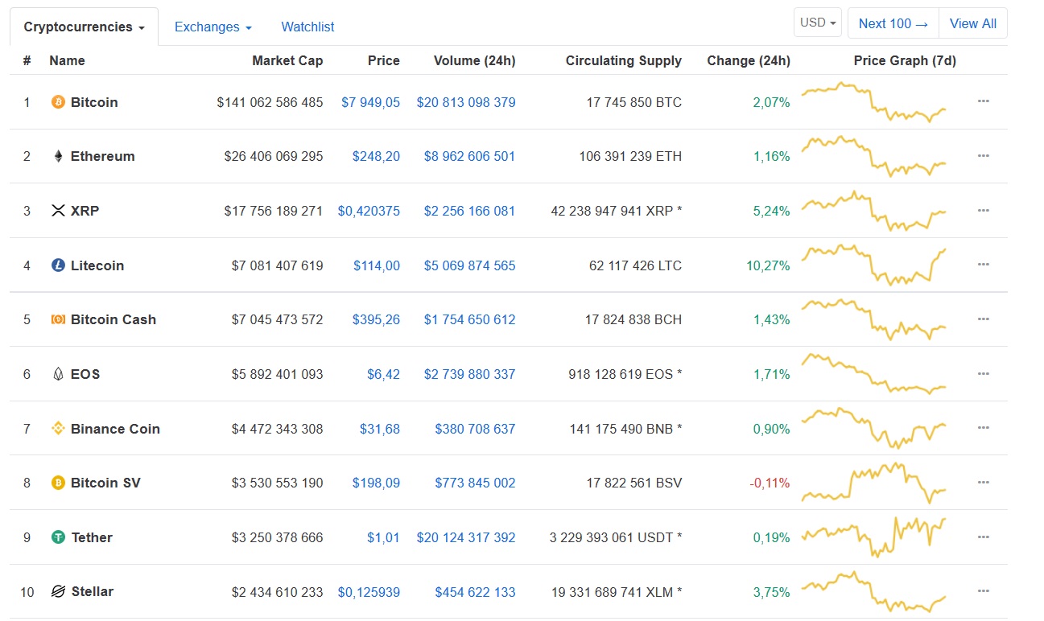Click Litecoin price $114,00
This screenshot has width=1044, height=621.
coord(377,265)
